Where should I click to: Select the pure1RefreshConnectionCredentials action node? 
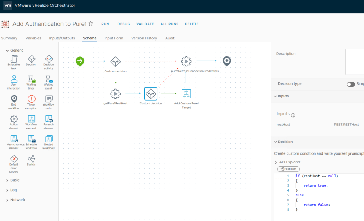pyautogui.click(x=186, y=61)
